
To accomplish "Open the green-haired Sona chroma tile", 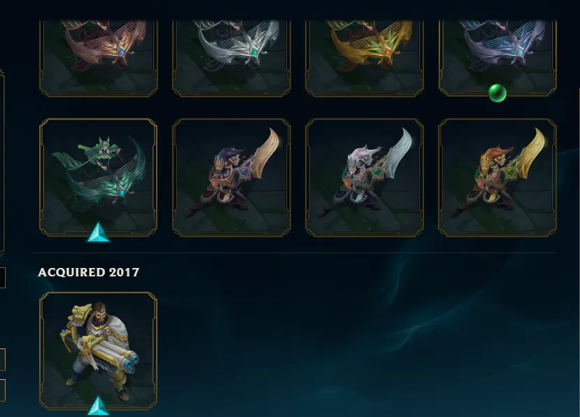I will pos(99,177).
